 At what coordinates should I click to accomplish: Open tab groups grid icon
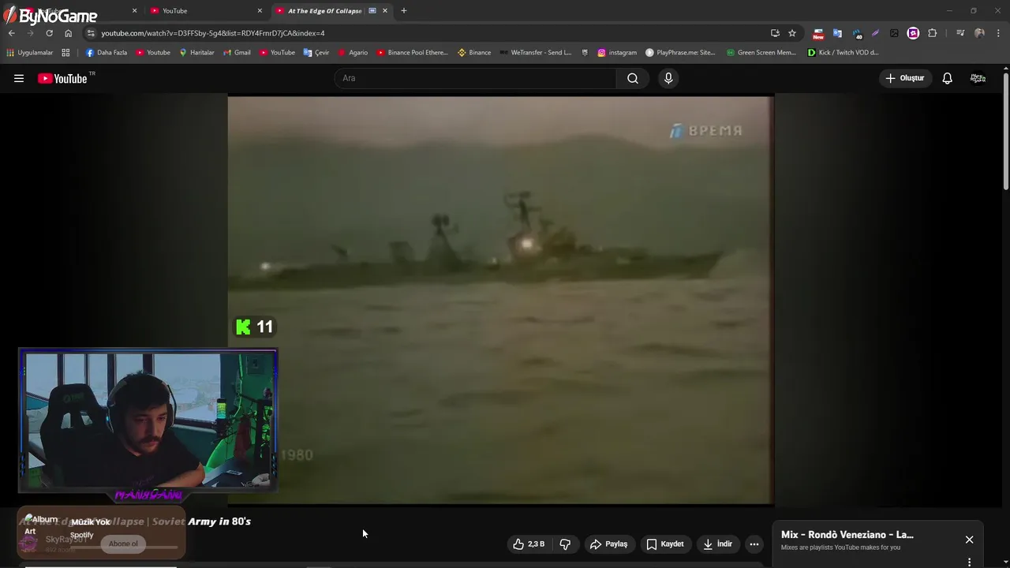coord(65,53)
